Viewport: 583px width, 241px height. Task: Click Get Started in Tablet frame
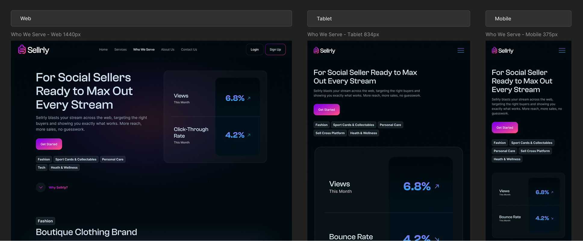[x=326, y=110]
